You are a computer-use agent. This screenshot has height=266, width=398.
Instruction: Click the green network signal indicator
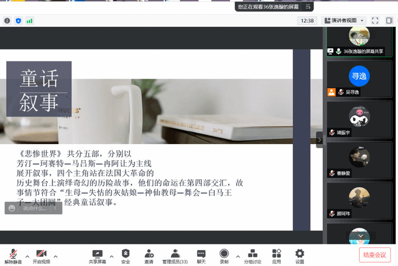29,21
